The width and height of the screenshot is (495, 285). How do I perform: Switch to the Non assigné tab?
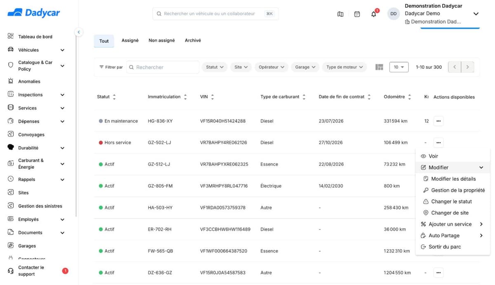(x=162, y=40)
